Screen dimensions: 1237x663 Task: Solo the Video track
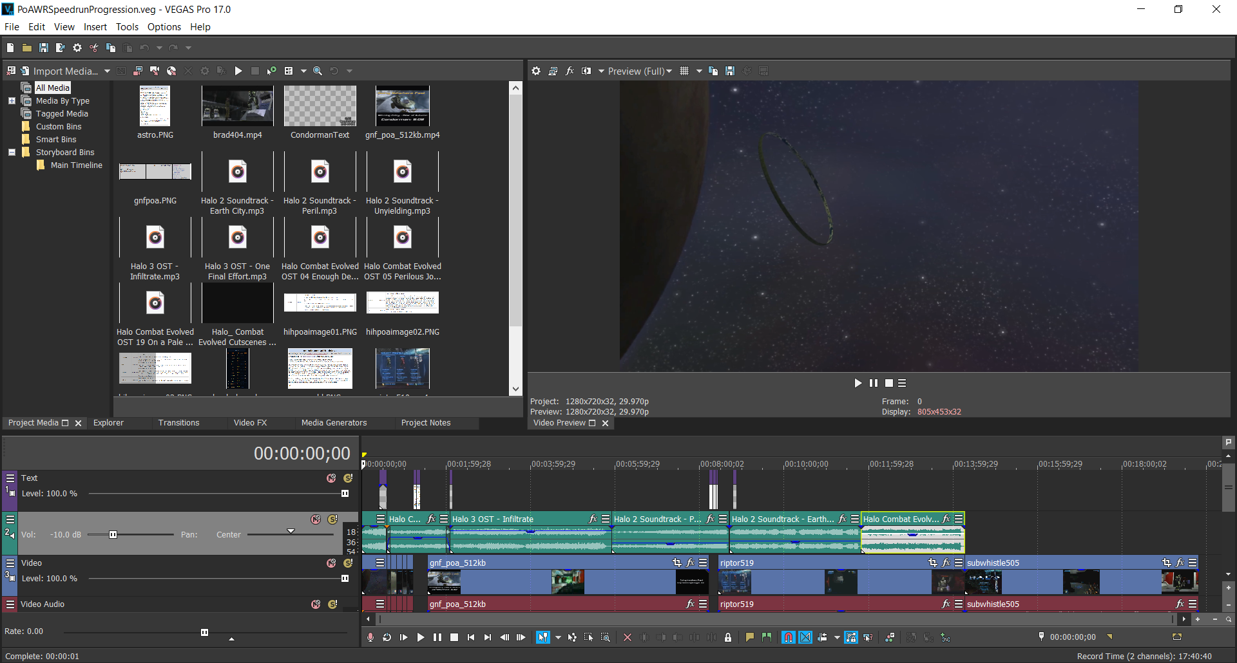click(x=348, y=563)
